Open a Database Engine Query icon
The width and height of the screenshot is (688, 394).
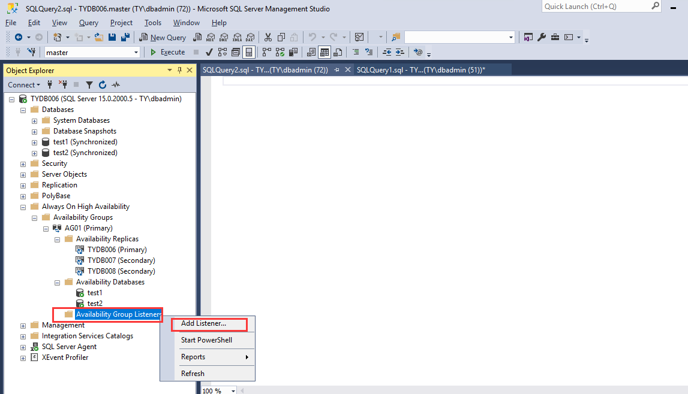(197, 38)
